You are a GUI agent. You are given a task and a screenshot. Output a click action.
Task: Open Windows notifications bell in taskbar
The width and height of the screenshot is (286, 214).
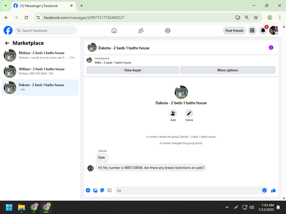(279, 207)
